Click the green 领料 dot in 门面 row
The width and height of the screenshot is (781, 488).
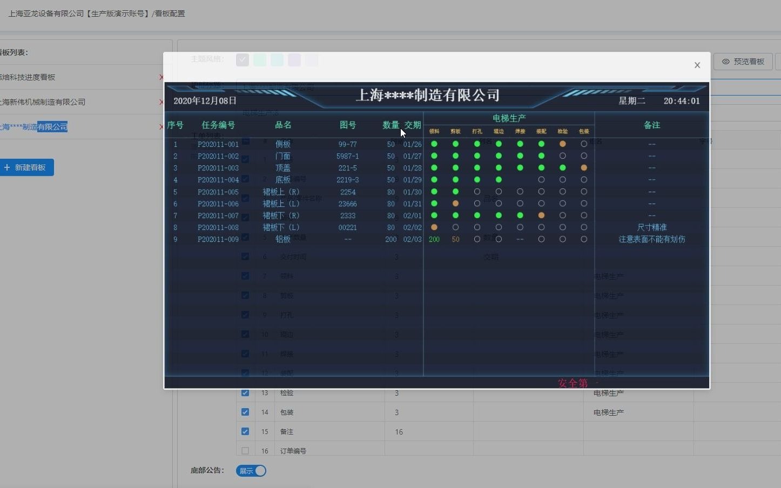tap(434, 156)
